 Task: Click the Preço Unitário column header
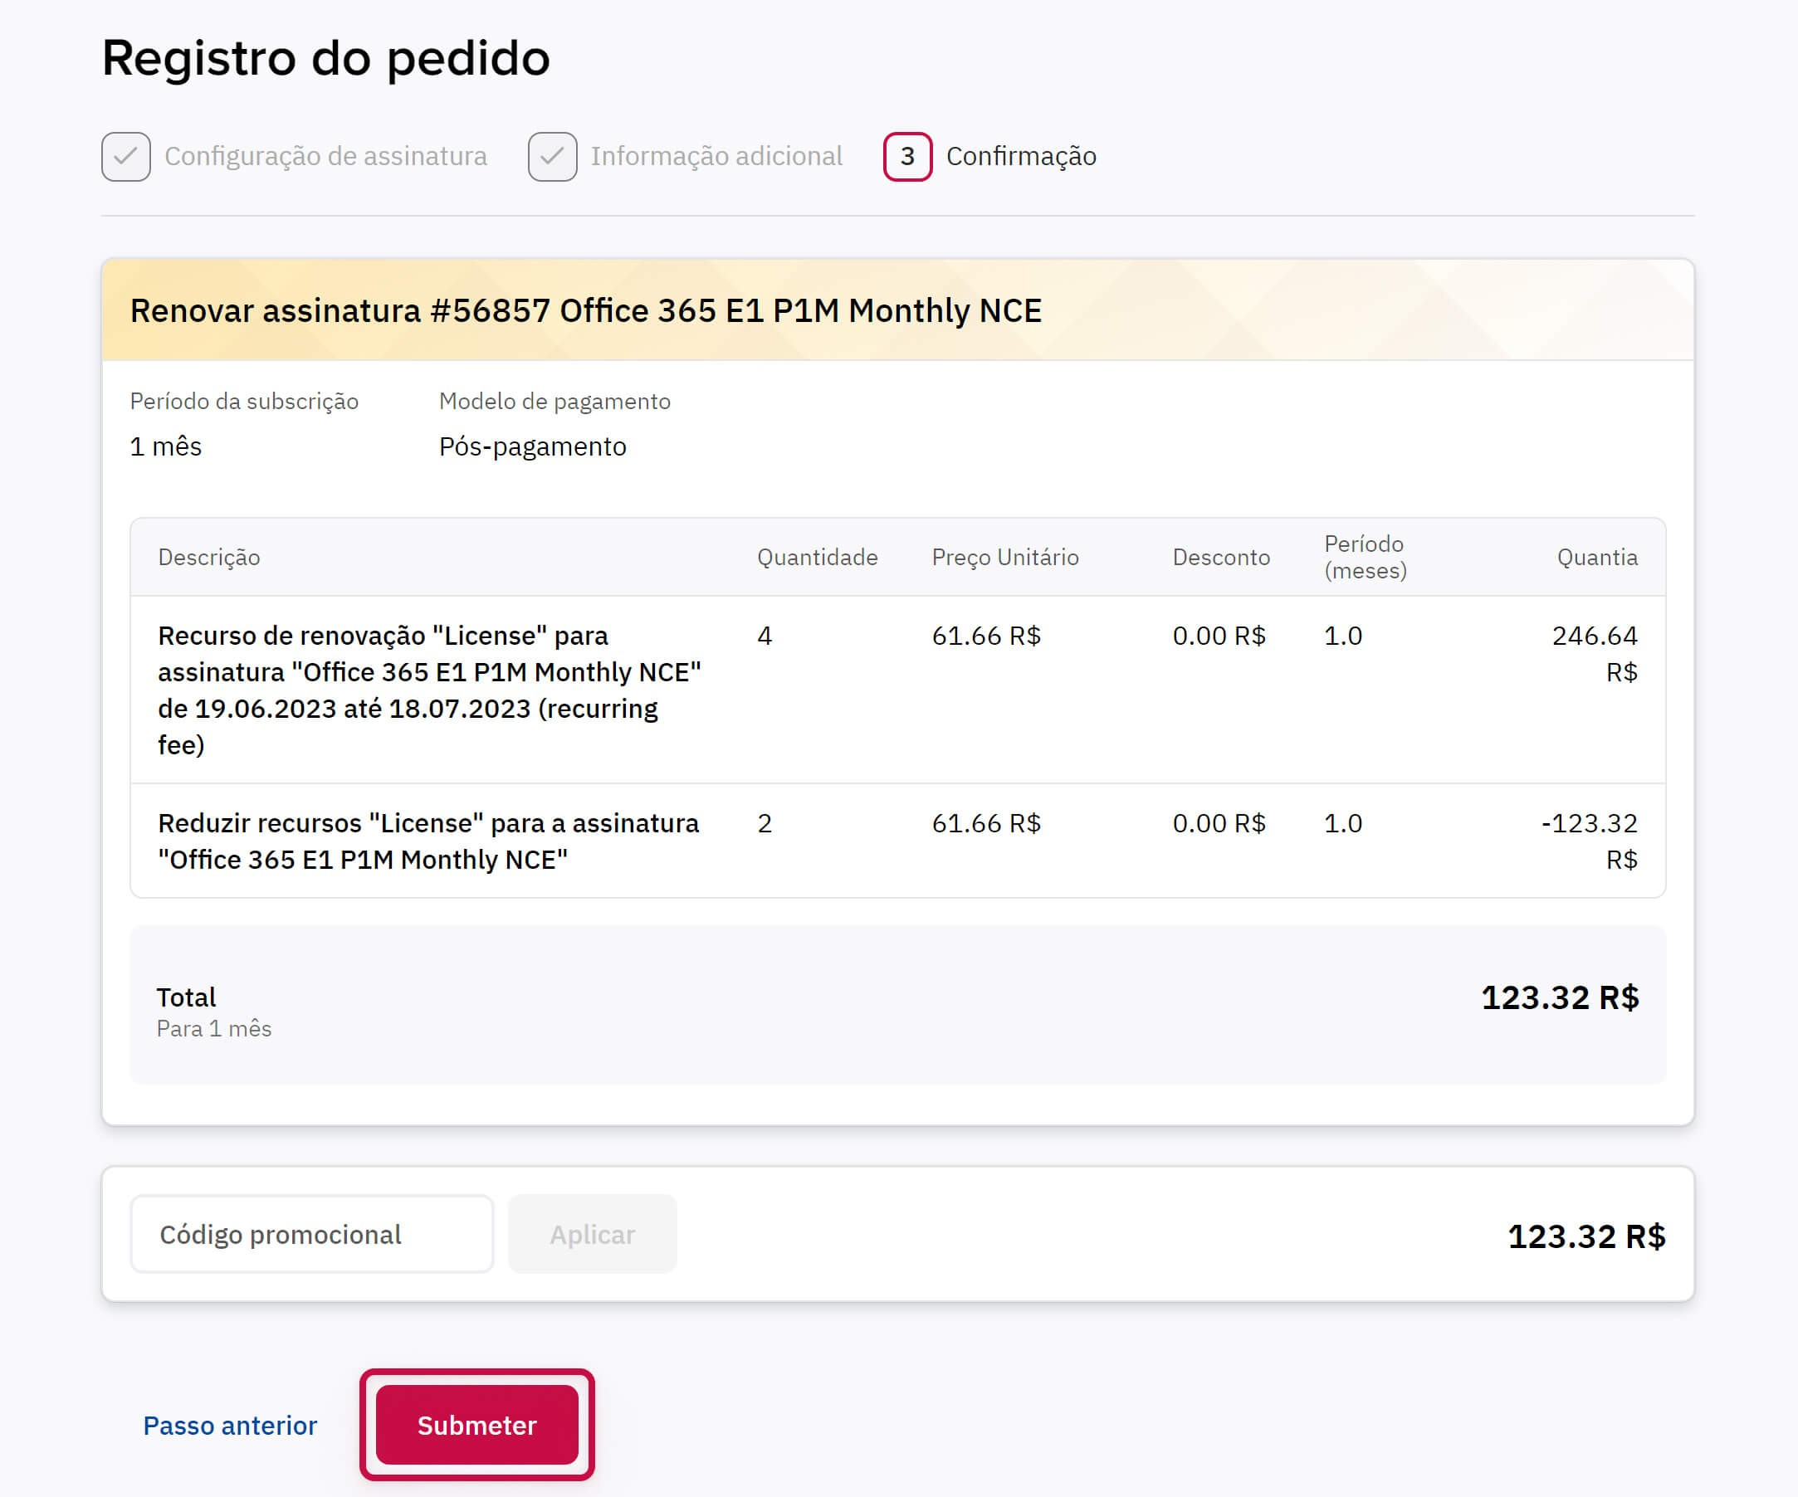tap(1005, 557)
